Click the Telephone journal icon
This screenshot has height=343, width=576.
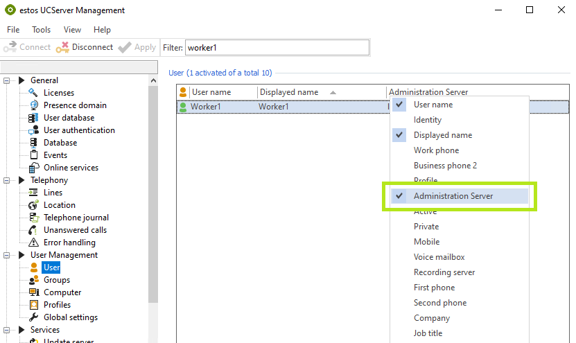point(33,218)
